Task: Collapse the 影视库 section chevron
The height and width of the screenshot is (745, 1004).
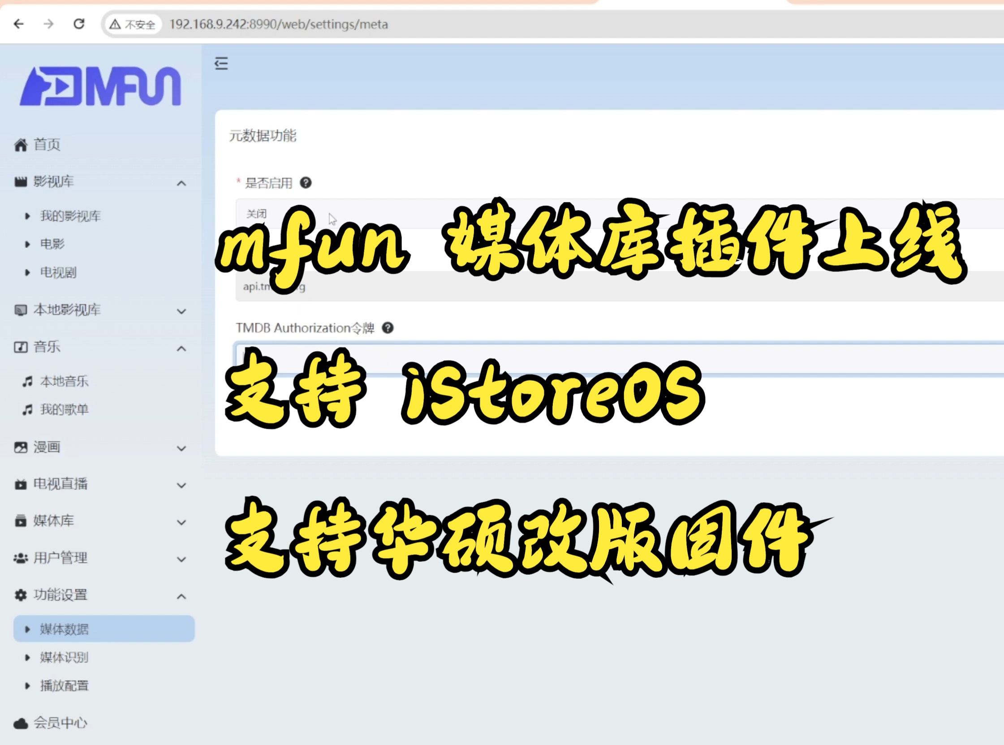Action: [x=181, y=183]
